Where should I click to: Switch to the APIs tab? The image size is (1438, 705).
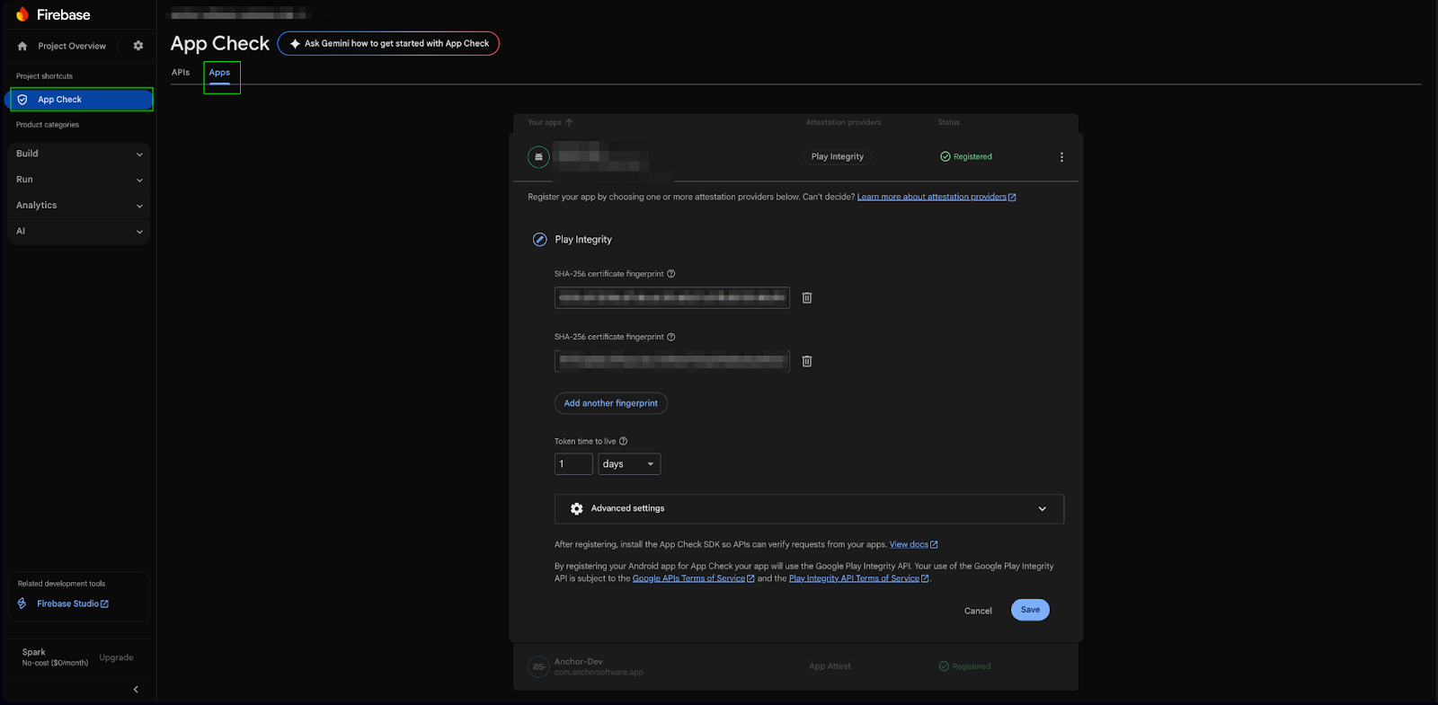(x=181, y=73)
